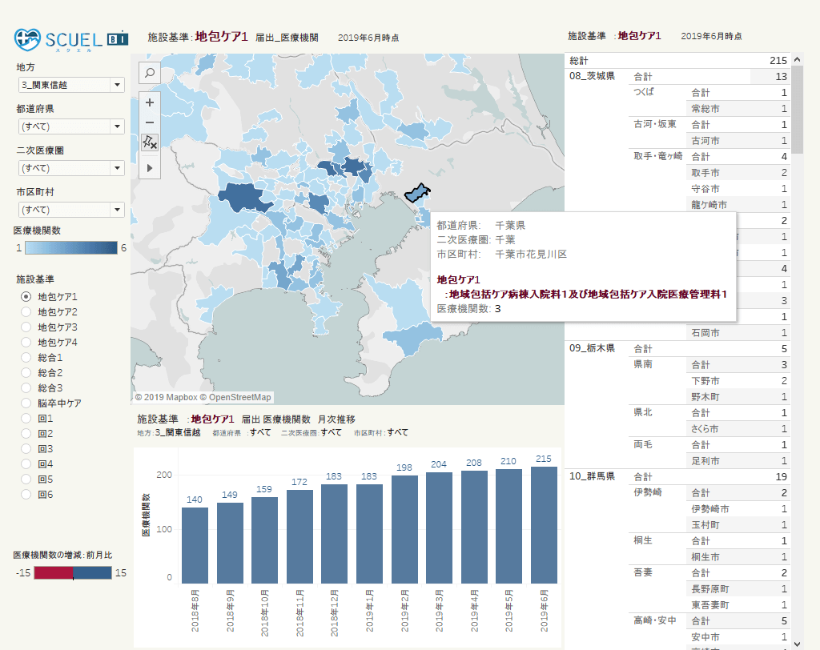The width and height of the screenshot is (820, 650).
Task: Click the SCUEL BI logo
Action: tap(72, 38)
